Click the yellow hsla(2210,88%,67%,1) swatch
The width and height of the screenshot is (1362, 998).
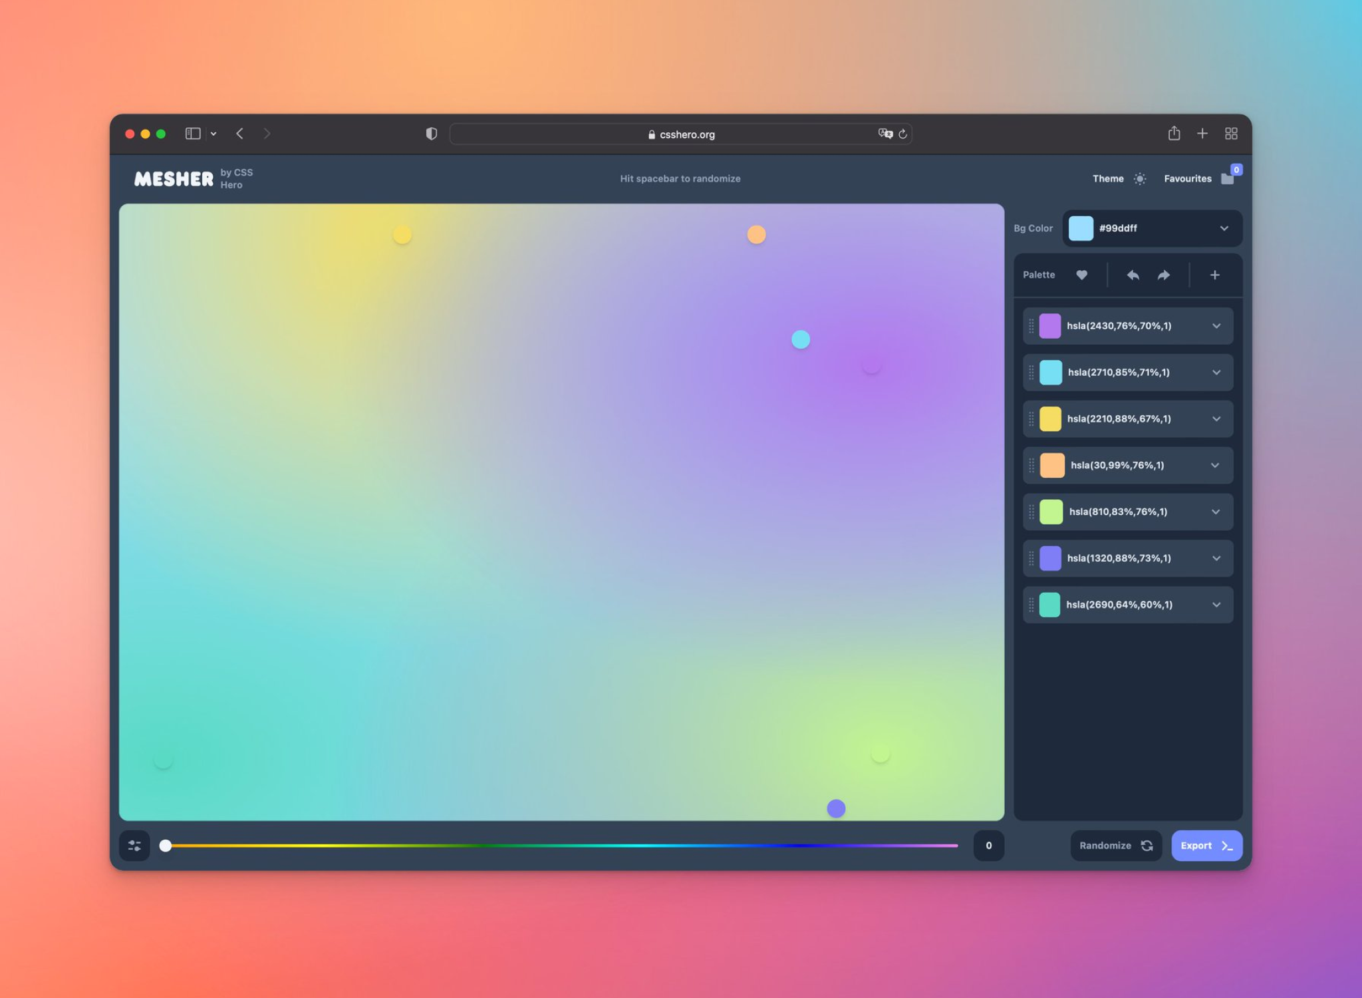[x=1050, y=419]
